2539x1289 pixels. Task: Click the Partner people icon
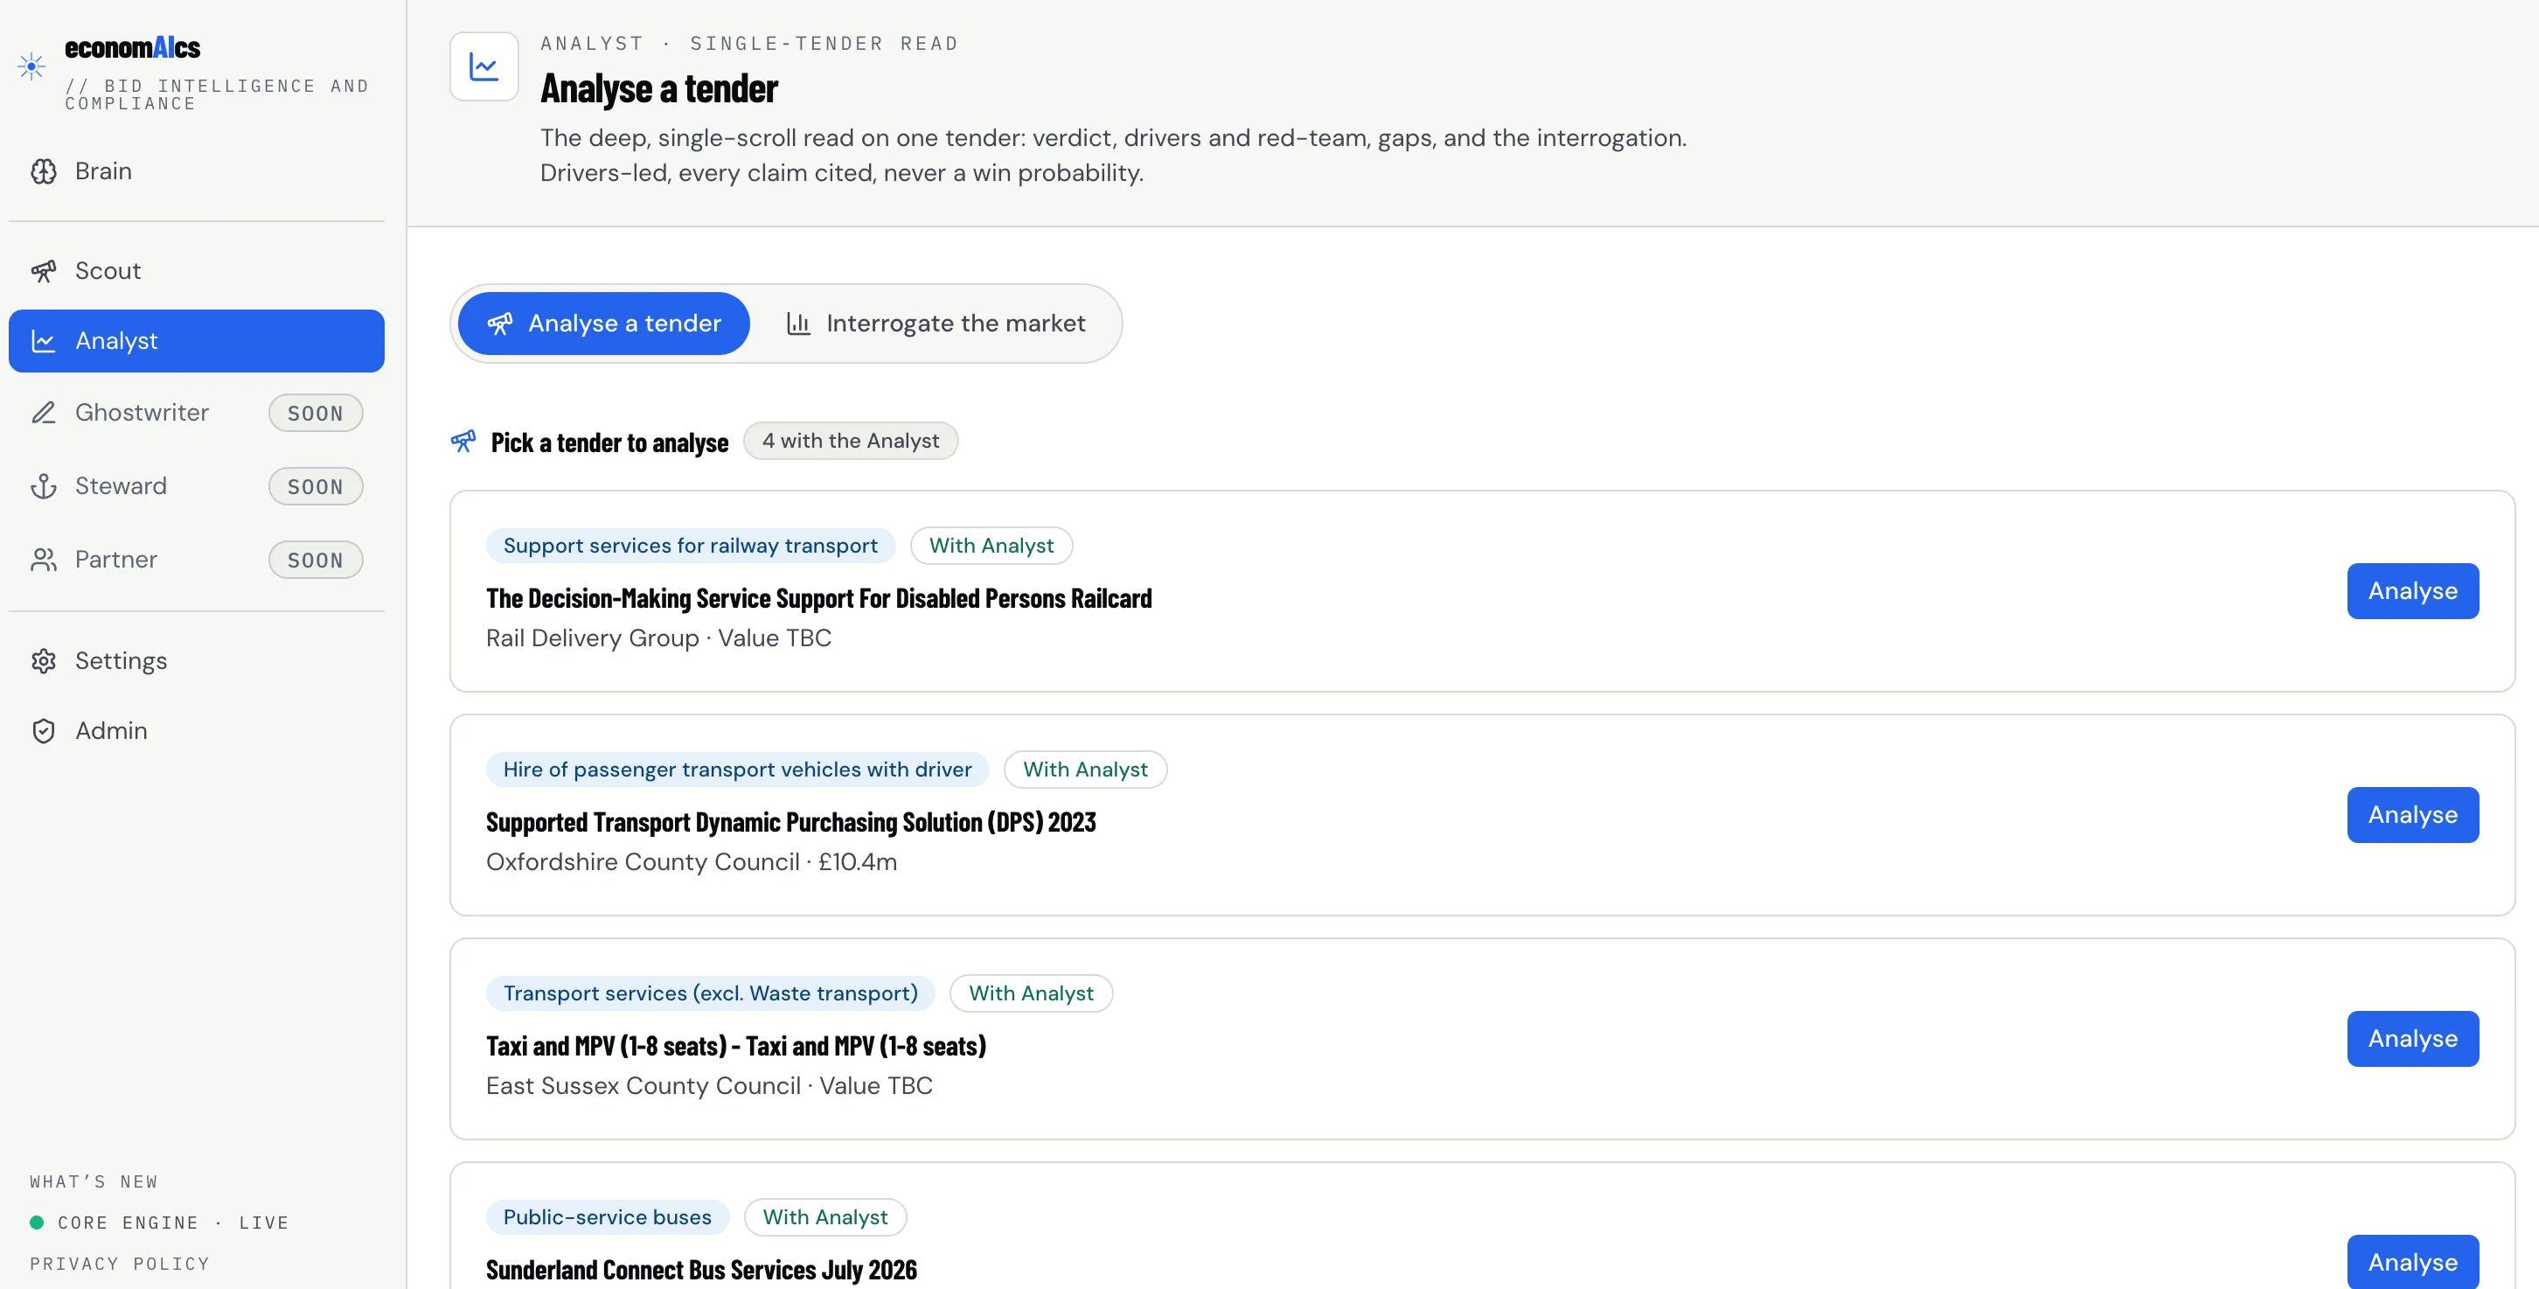pyautogui.click(x=44, y=560)
